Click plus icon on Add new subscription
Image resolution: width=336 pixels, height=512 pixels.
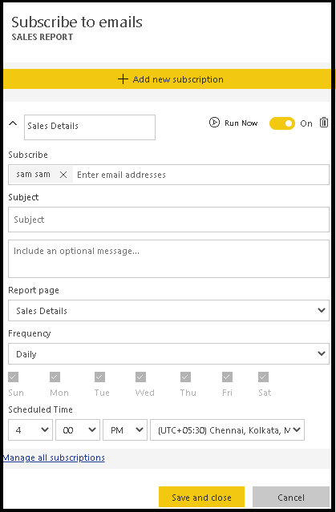[123, 79]
